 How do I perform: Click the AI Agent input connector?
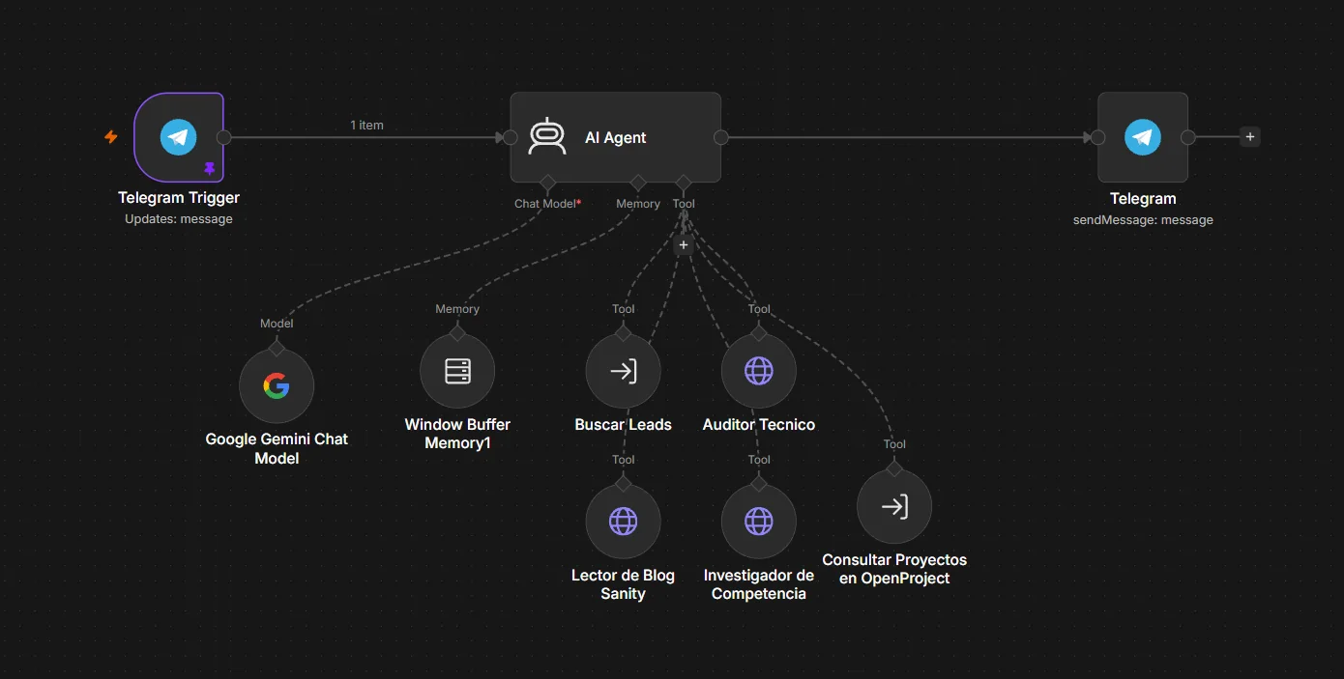pos(511,137)
